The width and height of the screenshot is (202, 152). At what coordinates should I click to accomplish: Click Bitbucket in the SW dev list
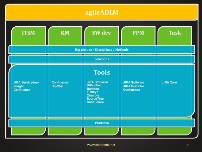pyautogui.click(x=94, y=85)
